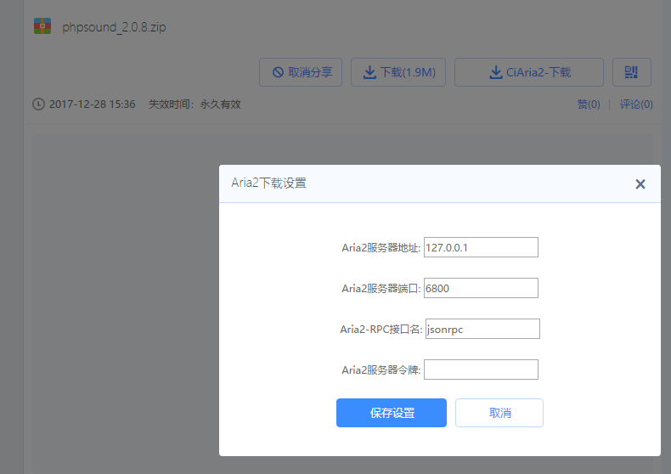Click the 取消 cancel button in dialog
Screen dimensions: 671x474
[499, 413]
